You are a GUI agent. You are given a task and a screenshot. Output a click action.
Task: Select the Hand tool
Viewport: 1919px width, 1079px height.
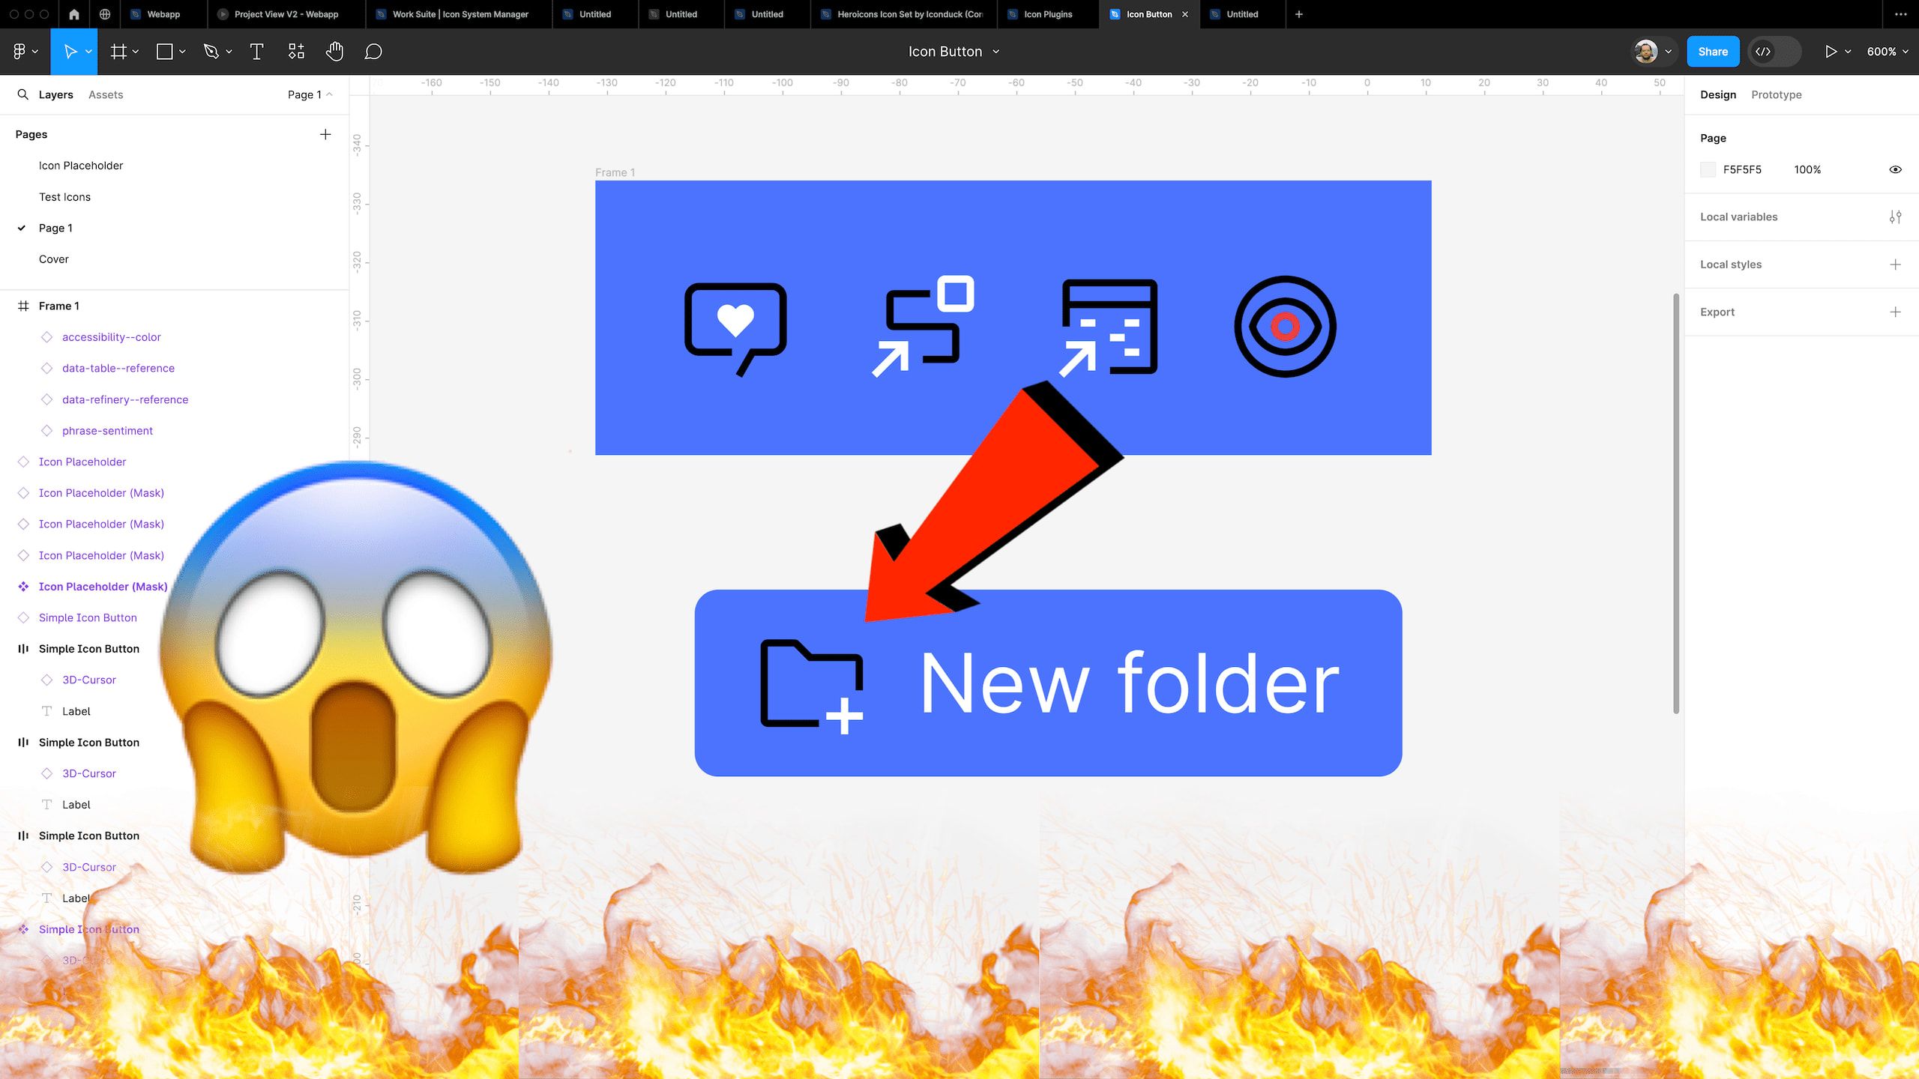(x=334, y=51)
